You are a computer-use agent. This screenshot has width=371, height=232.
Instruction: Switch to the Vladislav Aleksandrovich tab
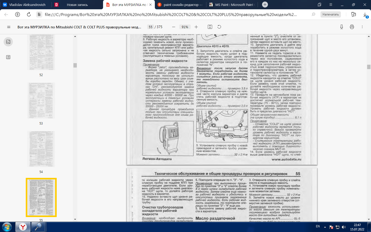pyautogui.click(x=26, y=5)
